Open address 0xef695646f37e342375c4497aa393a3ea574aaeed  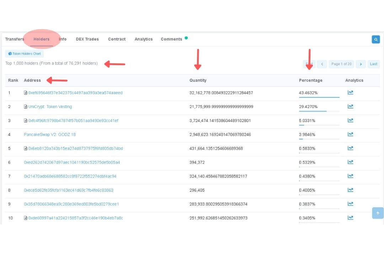[75, 93]
